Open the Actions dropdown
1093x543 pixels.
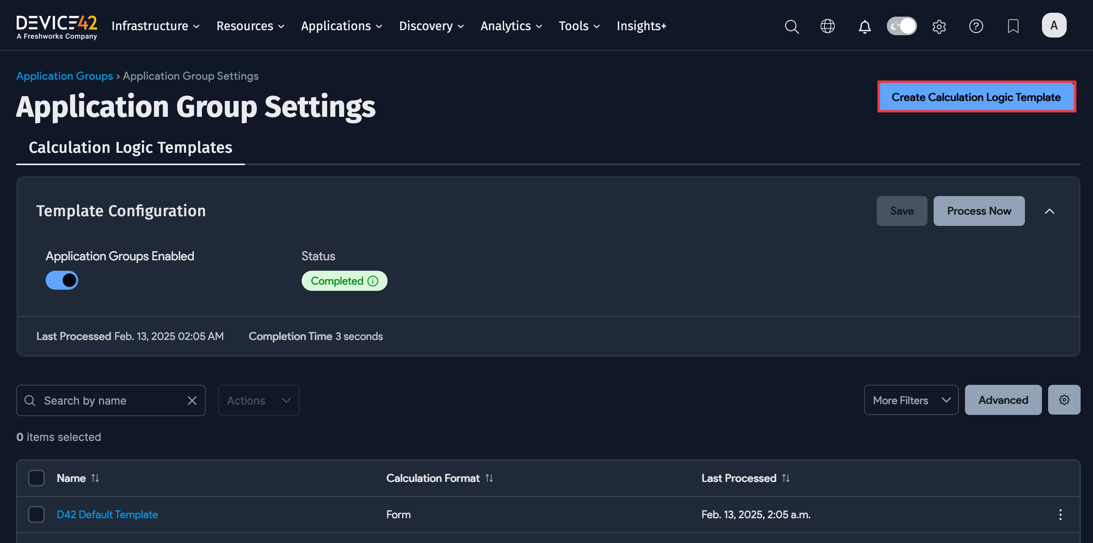pyautogui.click(x=258, y=400)
